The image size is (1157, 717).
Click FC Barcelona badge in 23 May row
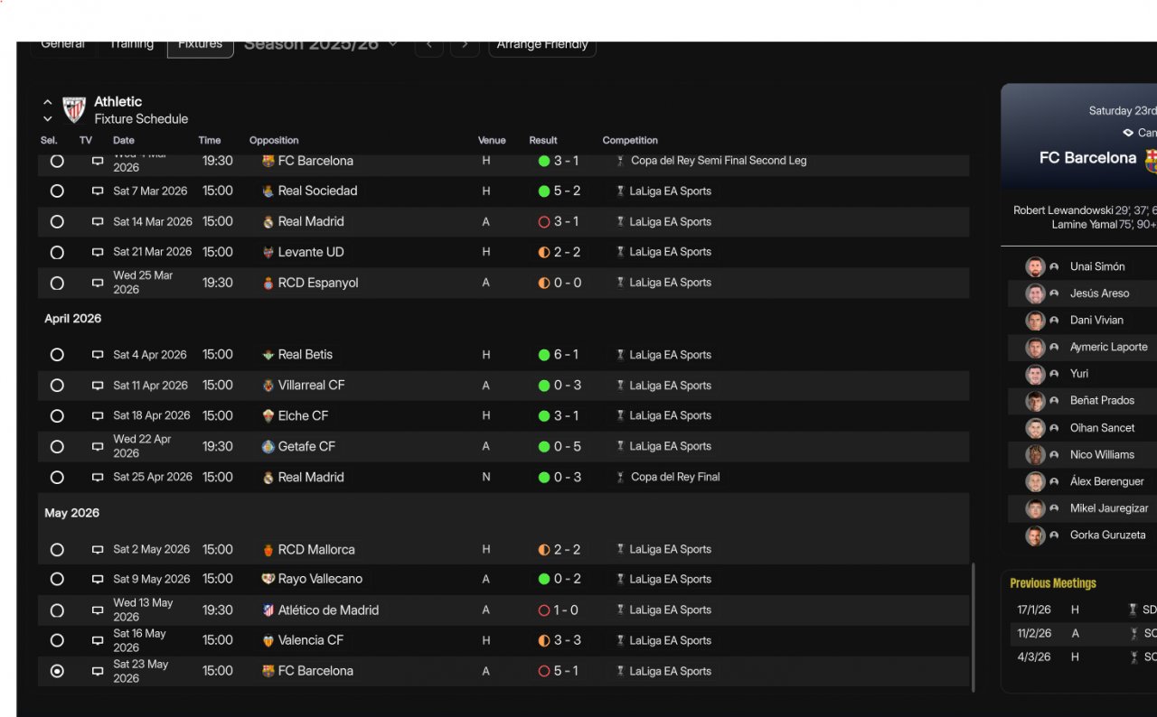pyautogui.click(x=268, y=672)
